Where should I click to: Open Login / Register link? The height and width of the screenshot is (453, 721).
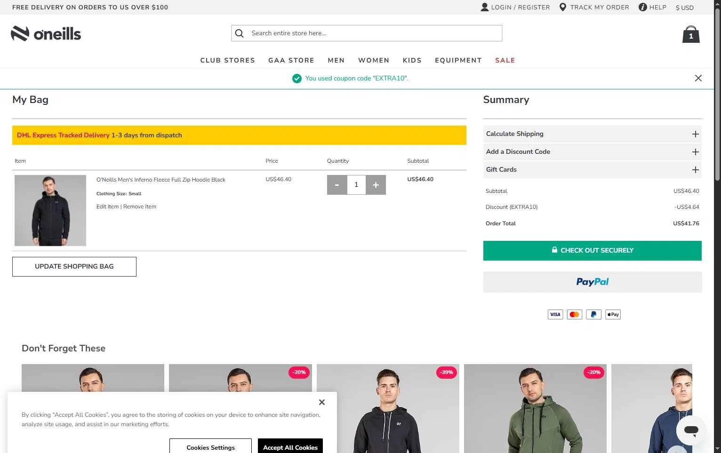click(x=521, y=7)
